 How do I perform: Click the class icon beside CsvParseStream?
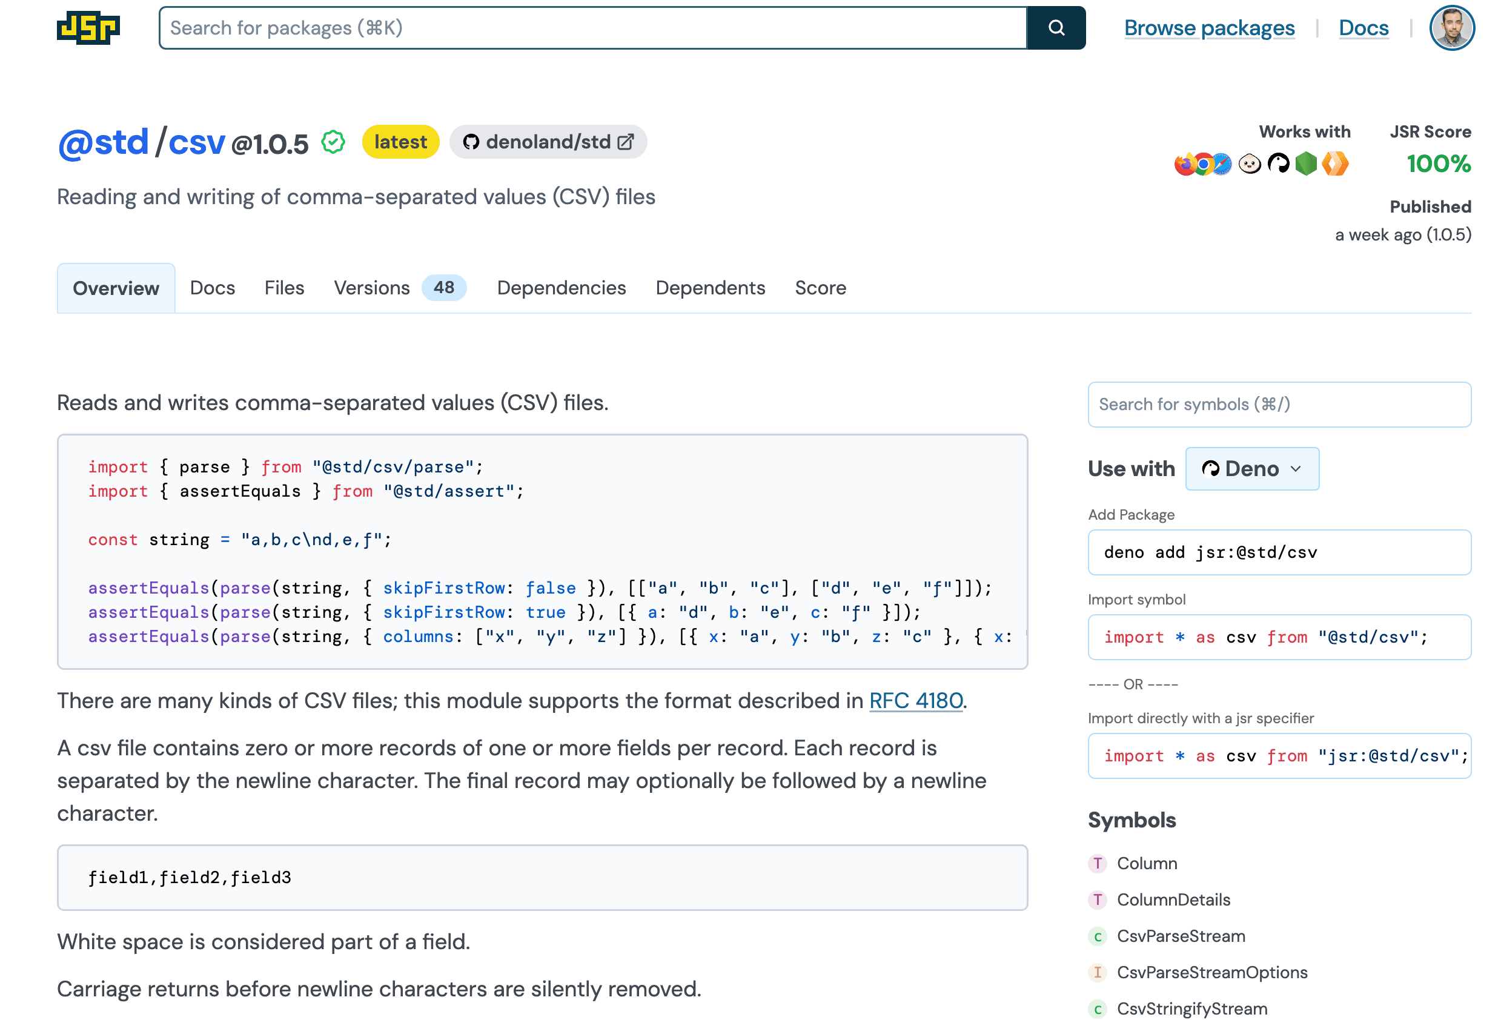coord(1098,936)
